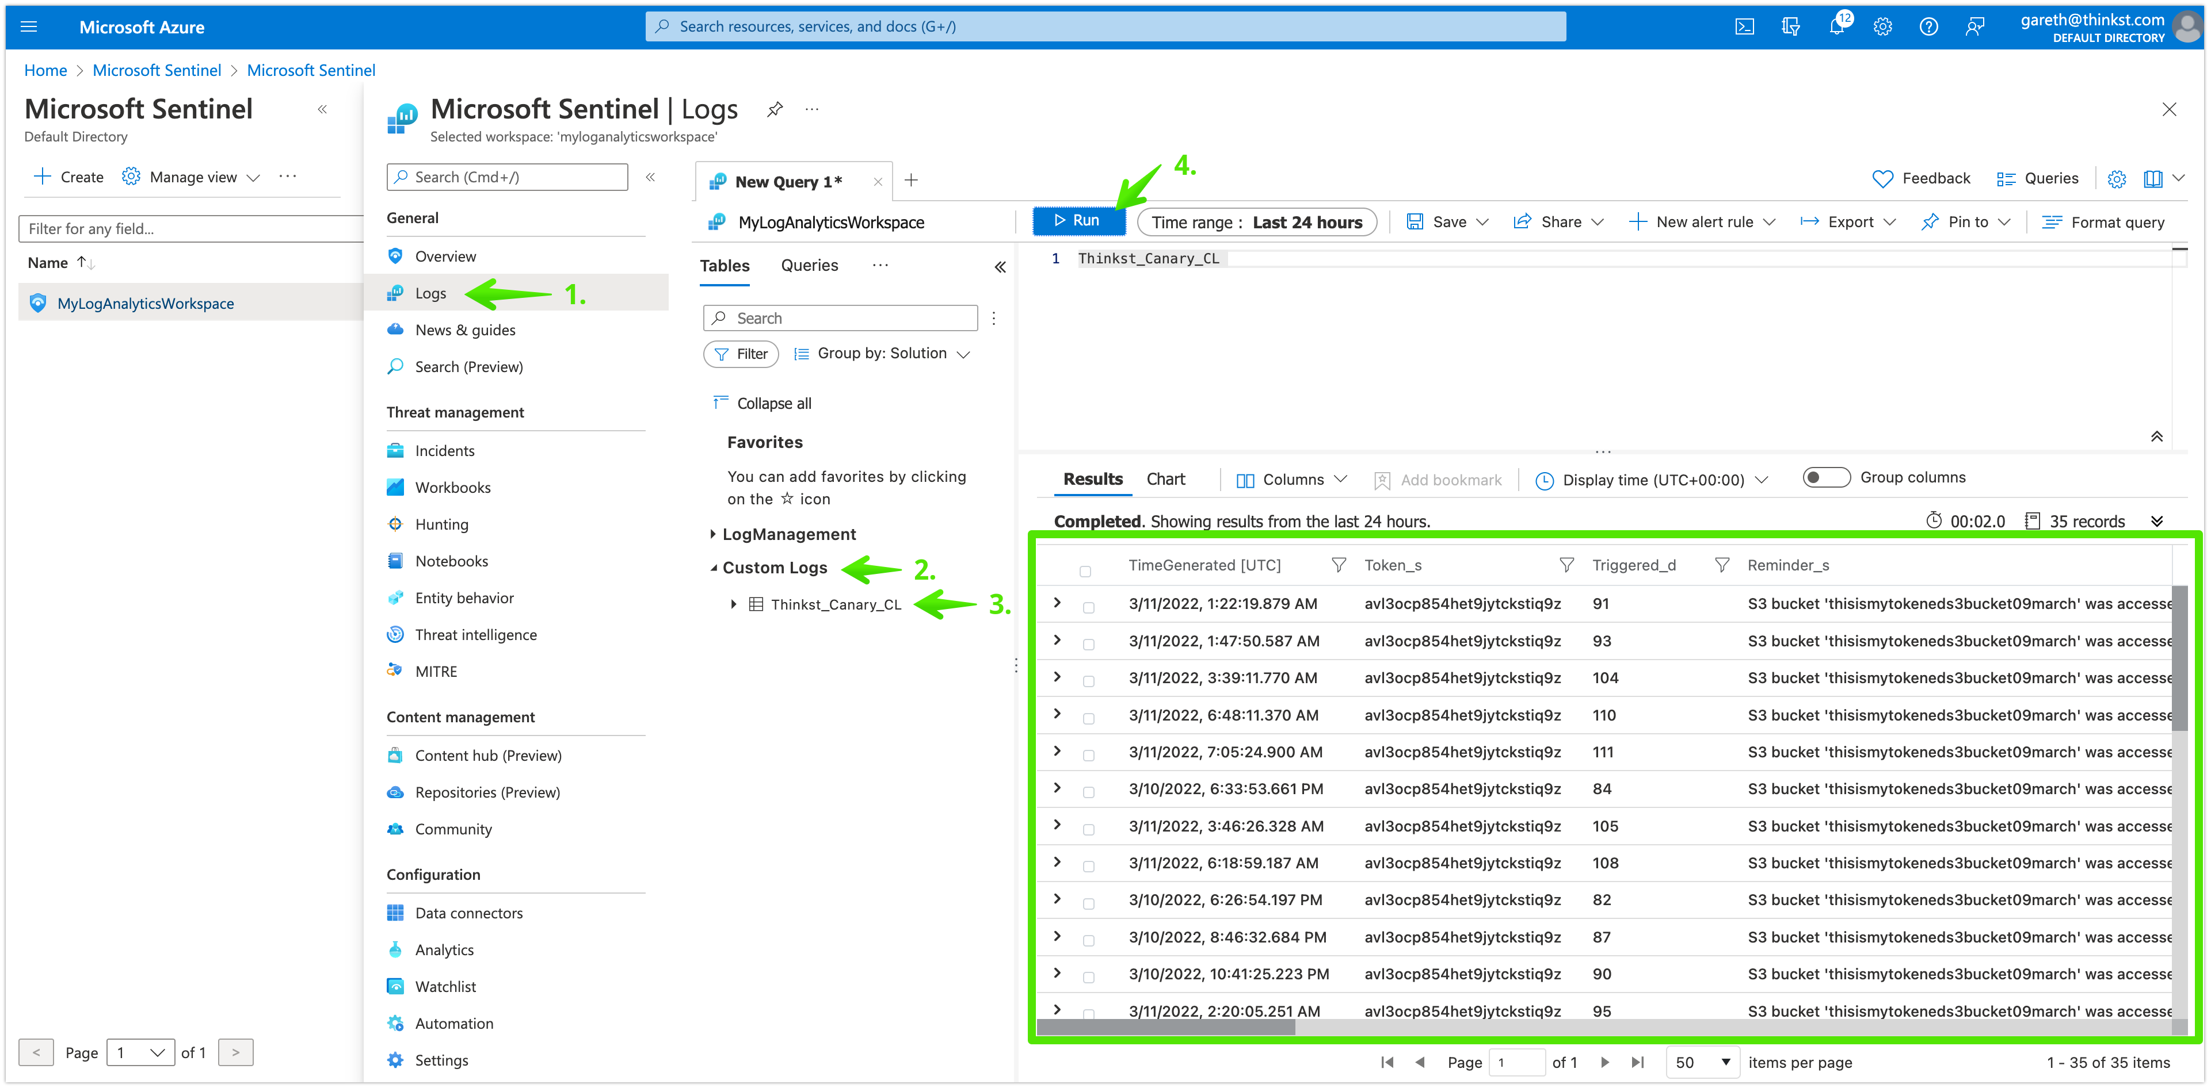
Task: Click Format query
Action: click(2103, 222)
